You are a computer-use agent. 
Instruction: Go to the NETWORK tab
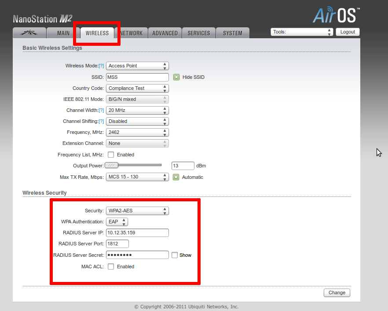[x=131, y=33]
